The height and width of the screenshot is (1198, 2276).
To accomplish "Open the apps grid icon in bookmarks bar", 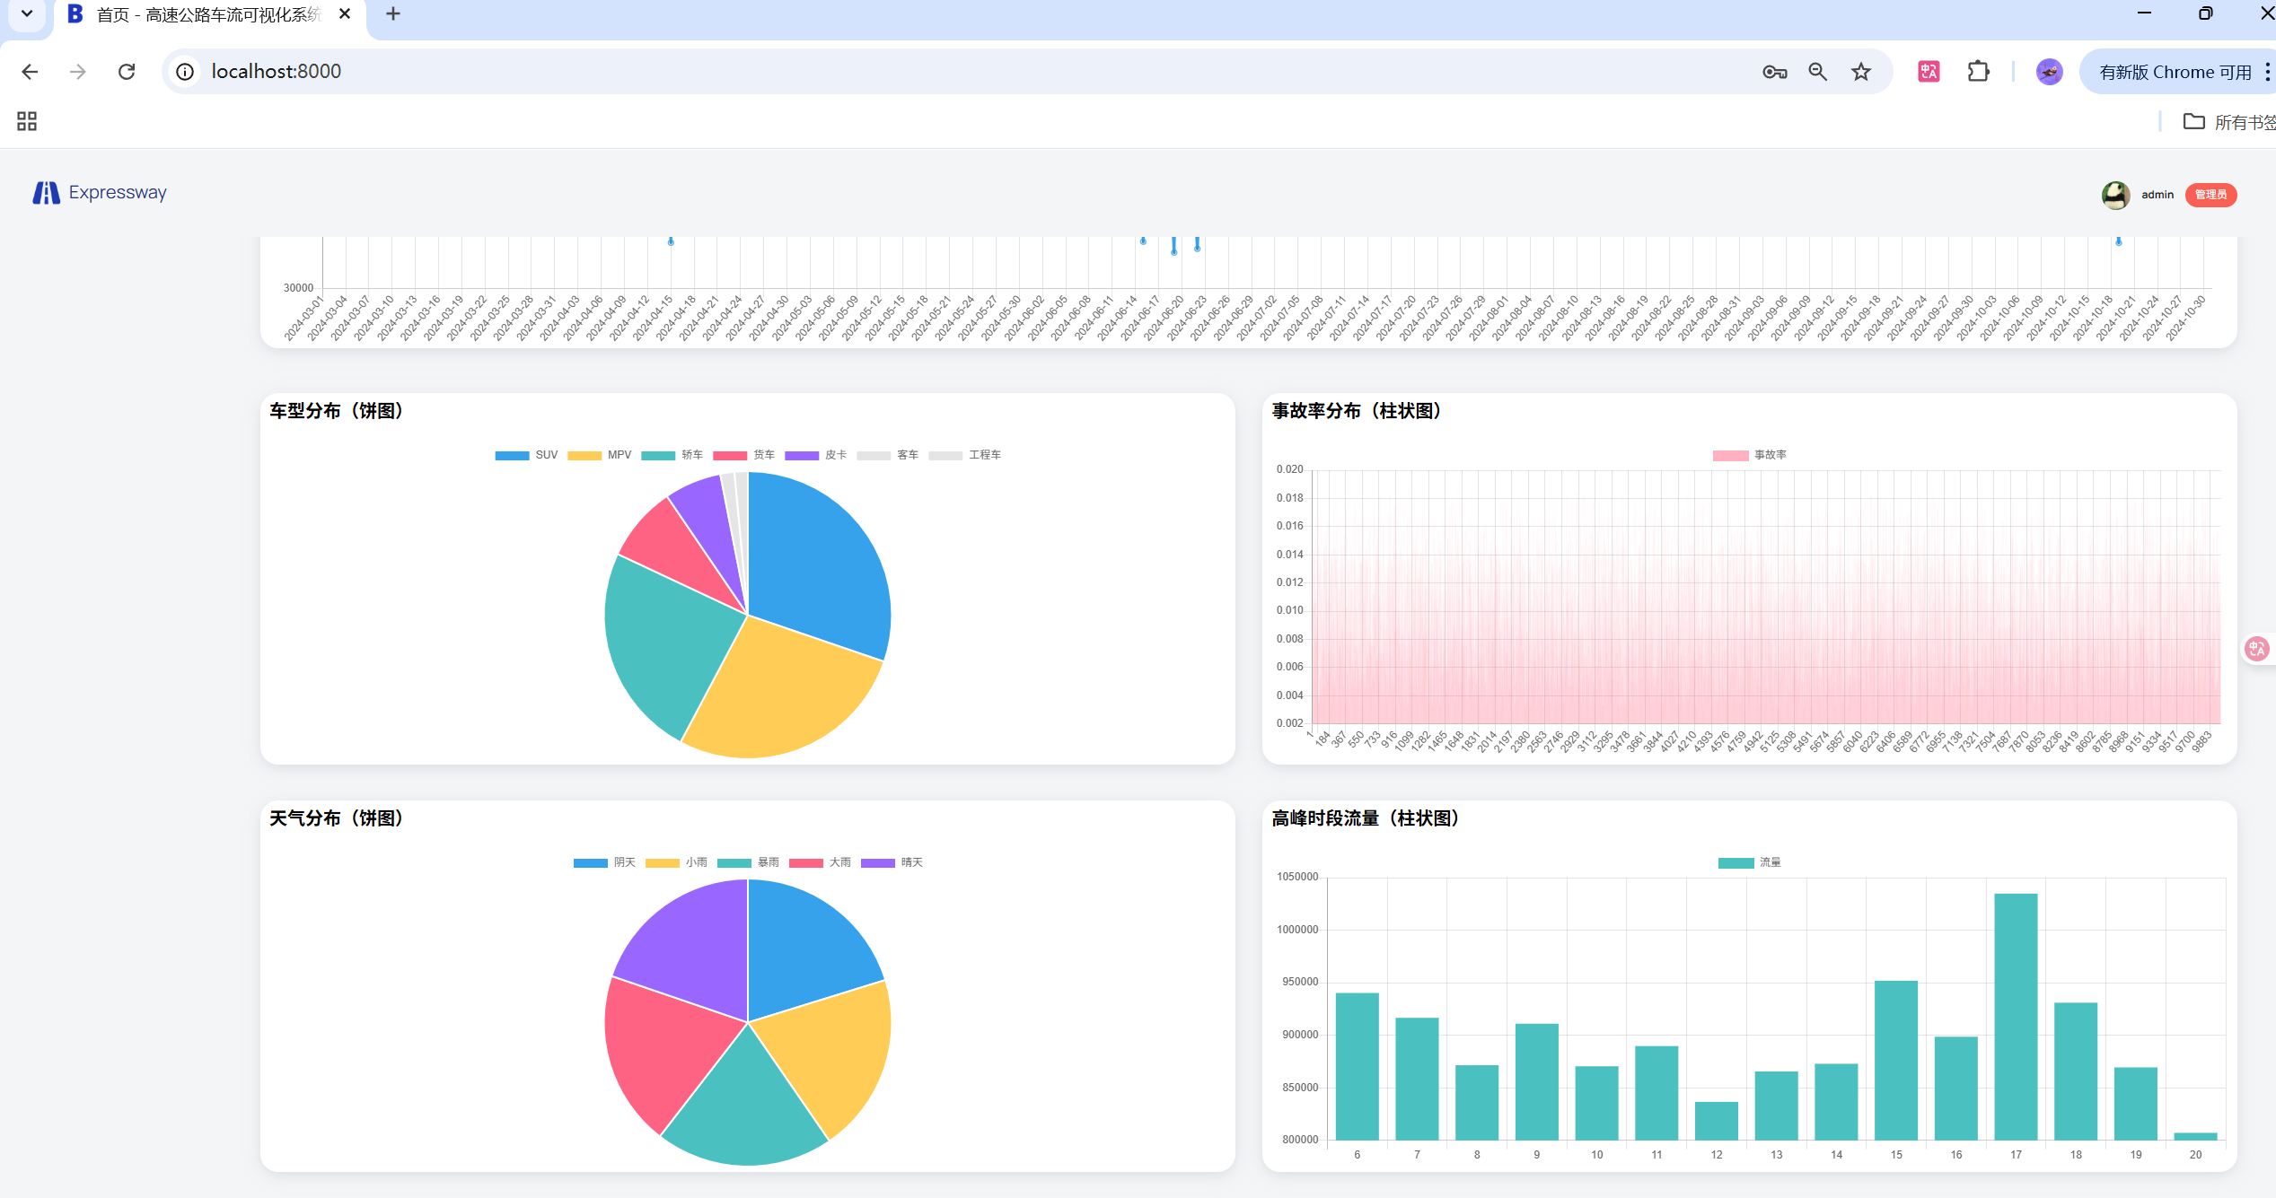I will click(27, 121).
